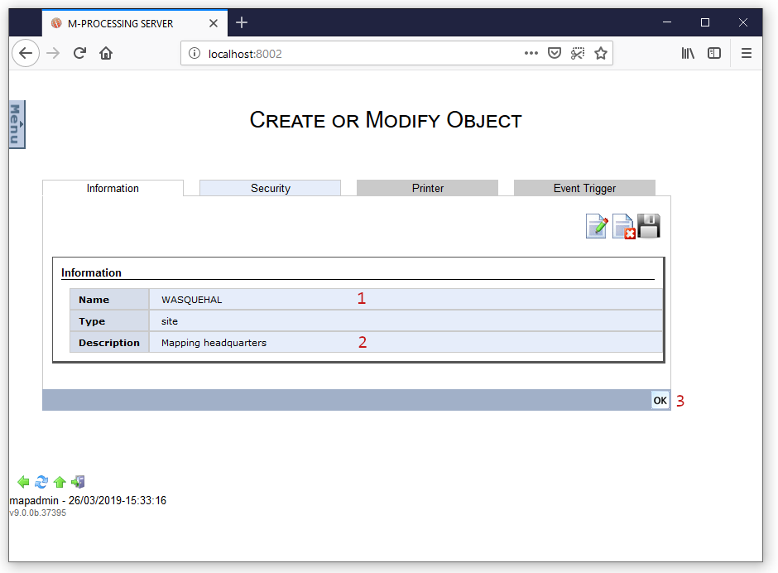The image size is (778, 573).
Task: Open the Firefox hamburger menu
Action: pyautogui.click(x=746, y=54)
